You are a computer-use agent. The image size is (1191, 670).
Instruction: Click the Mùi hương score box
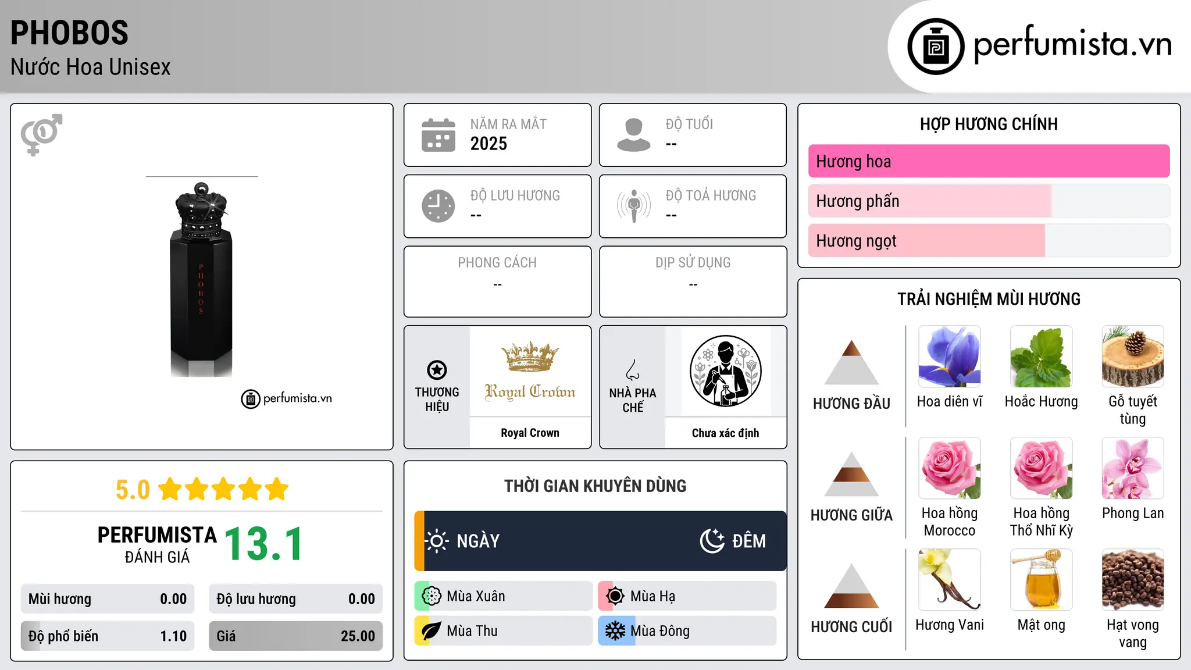[108, 599]
